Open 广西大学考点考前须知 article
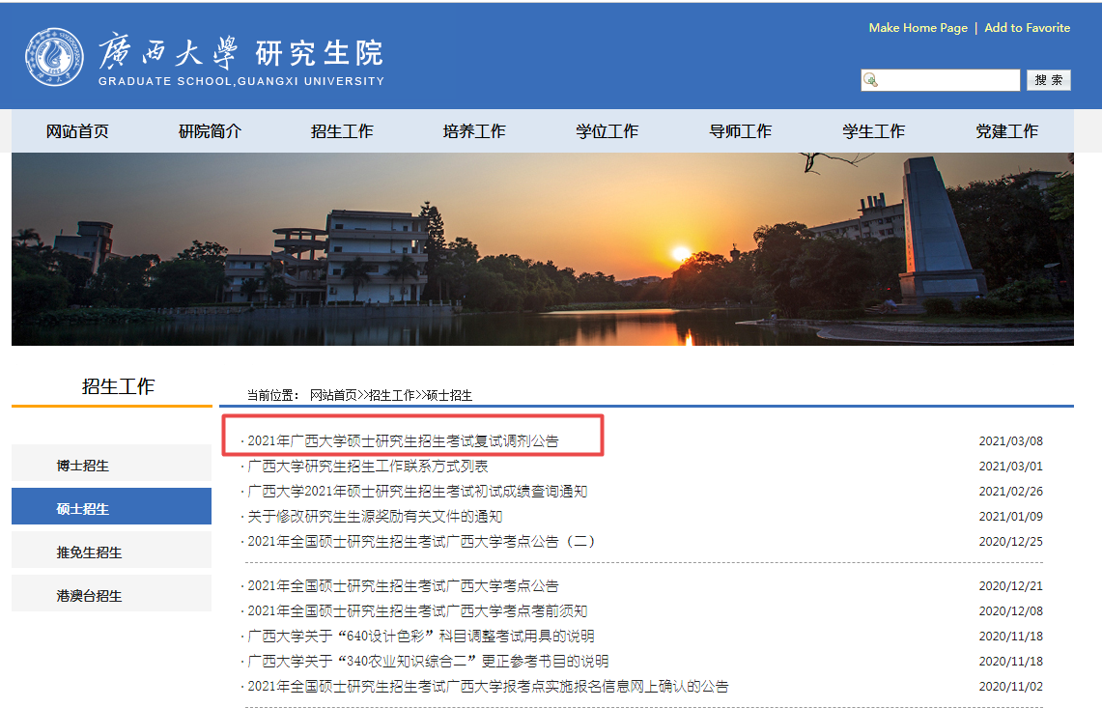Viewport: 1102px width, 708px height. [417, 611]
